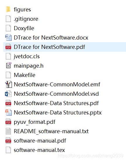Open the figures folder icon

(8, 9)
